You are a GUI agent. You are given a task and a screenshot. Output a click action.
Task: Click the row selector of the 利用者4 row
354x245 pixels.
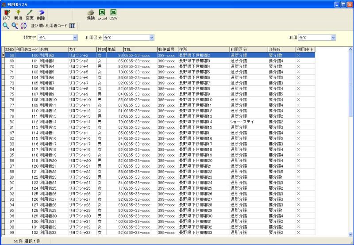(3, 66)
